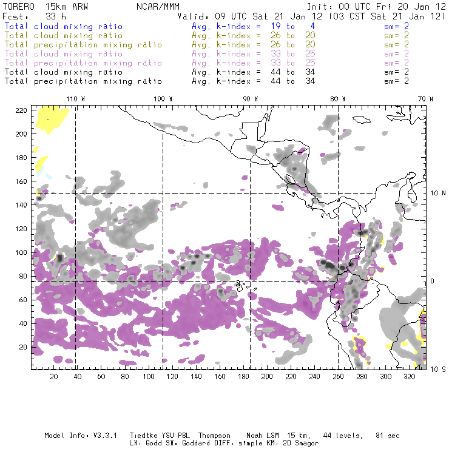Select olive 'Total cloud mixing ratio' legend line

(64, 36)
